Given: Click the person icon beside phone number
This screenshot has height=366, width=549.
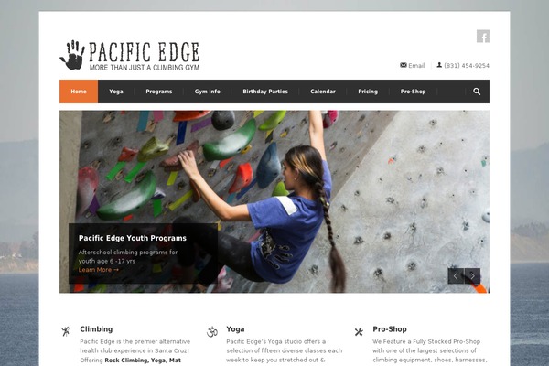Looking at the screenshot, I should click(439, 65).
